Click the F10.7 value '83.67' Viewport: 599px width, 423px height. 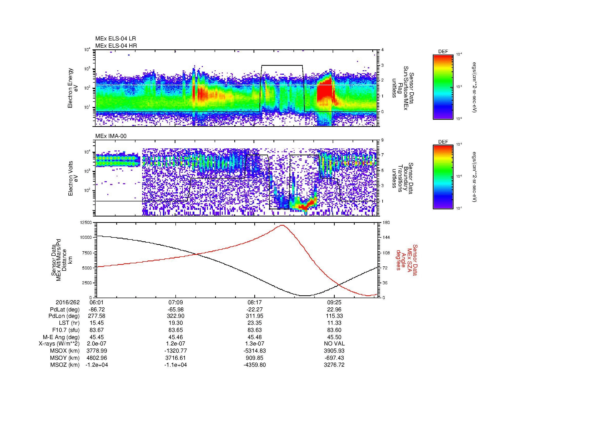(97, 330)
